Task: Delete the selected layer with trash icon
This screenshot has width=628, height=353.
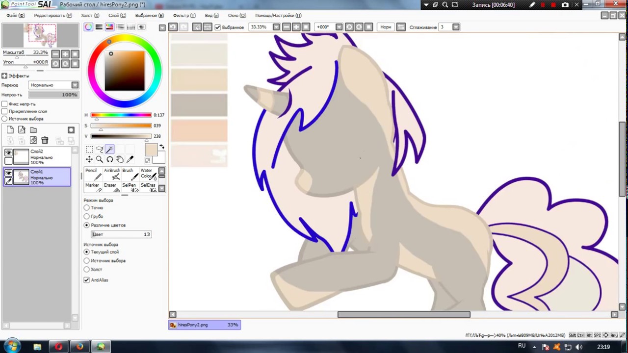Action: 45,141
